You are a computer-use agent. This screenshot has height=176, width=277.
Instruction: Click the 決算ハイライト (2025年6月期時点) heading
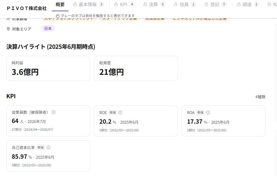[x=51, y=47]
